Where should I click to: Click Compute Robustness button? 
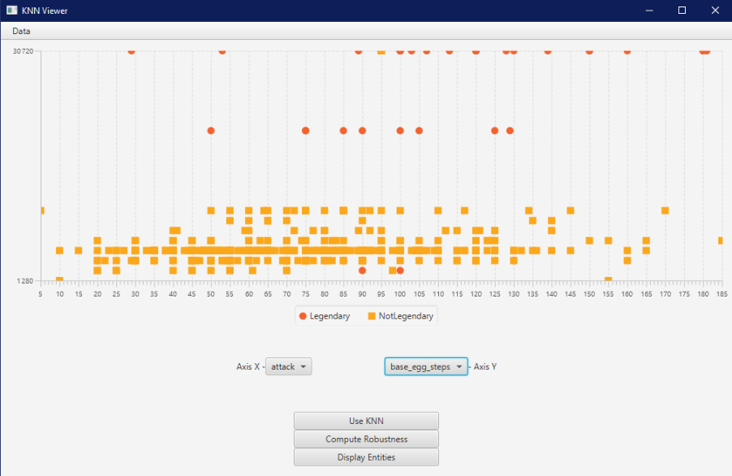[x=367, y=439]
